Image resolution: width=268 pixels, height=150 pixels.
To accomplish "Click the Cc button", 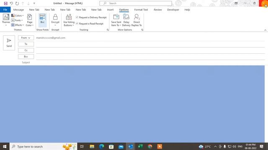I will [x=26, y=50].
